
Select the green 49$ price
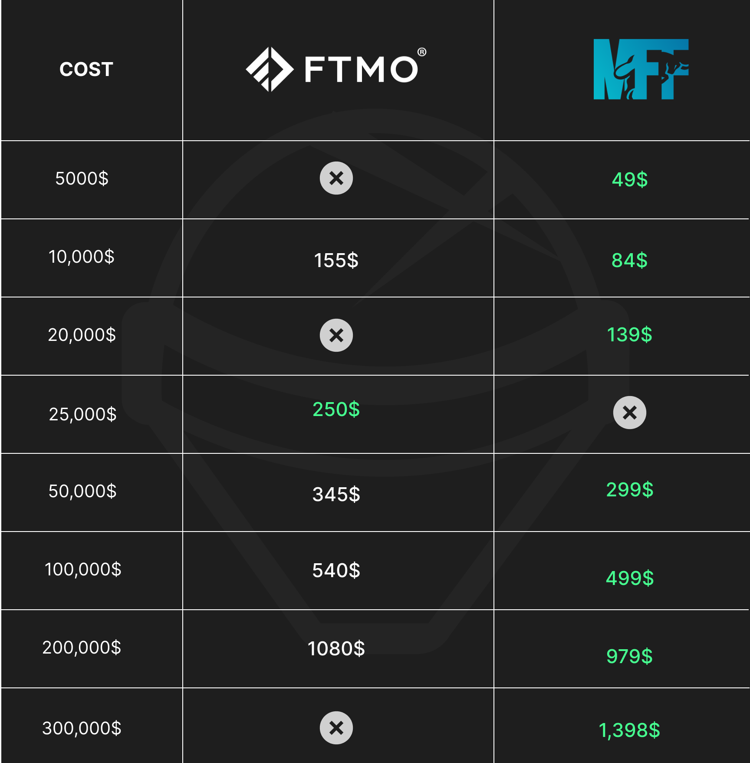coord(630,179)
